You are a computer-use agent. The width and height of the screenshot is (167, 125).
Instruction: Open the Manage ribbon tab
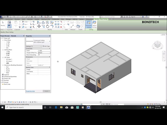pos(68,19)
